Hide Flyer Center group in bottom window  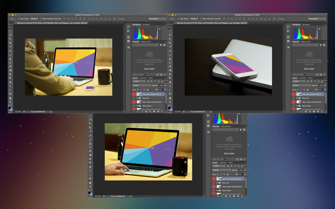[x=214, y=191]
